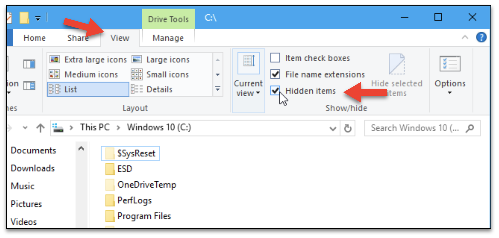Click the search magnifier icon
This screenshot has width=499, height=238.
tap(470, 128)
